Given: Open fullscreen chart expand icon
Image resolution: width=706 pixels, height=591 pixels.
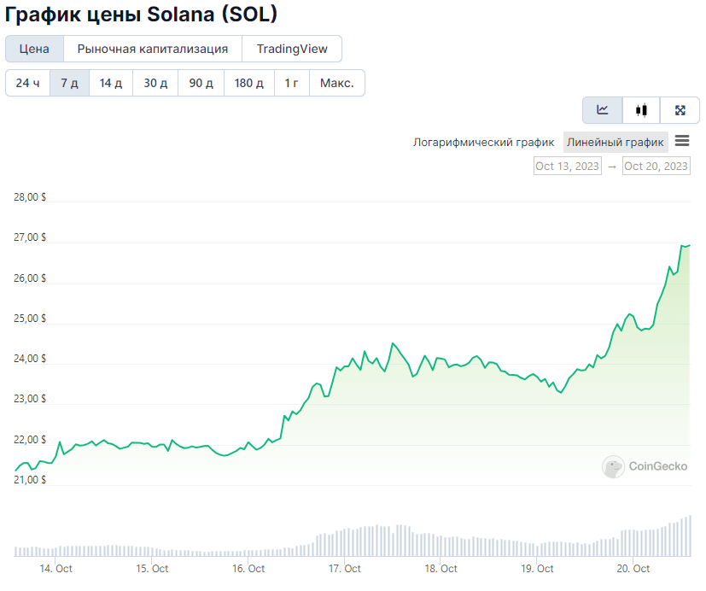Looking at the screenshot, I should [680, 110].
